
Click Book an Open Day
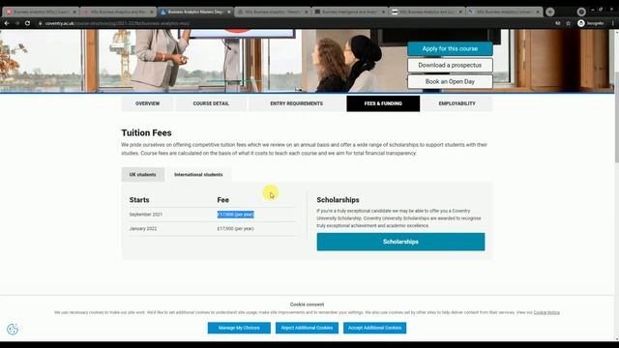(x=450, y=81)
